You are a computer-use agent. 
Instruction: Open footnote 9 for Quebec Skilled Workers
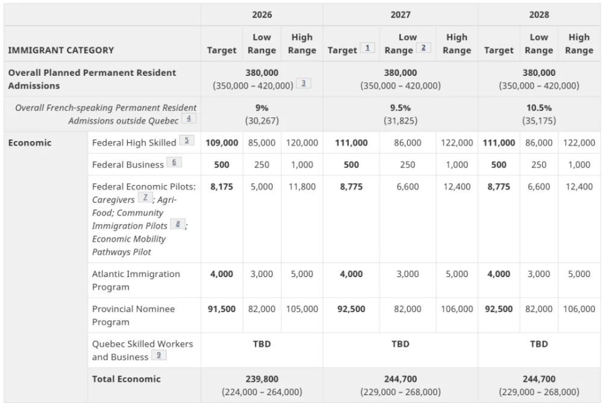pos(159,355)
